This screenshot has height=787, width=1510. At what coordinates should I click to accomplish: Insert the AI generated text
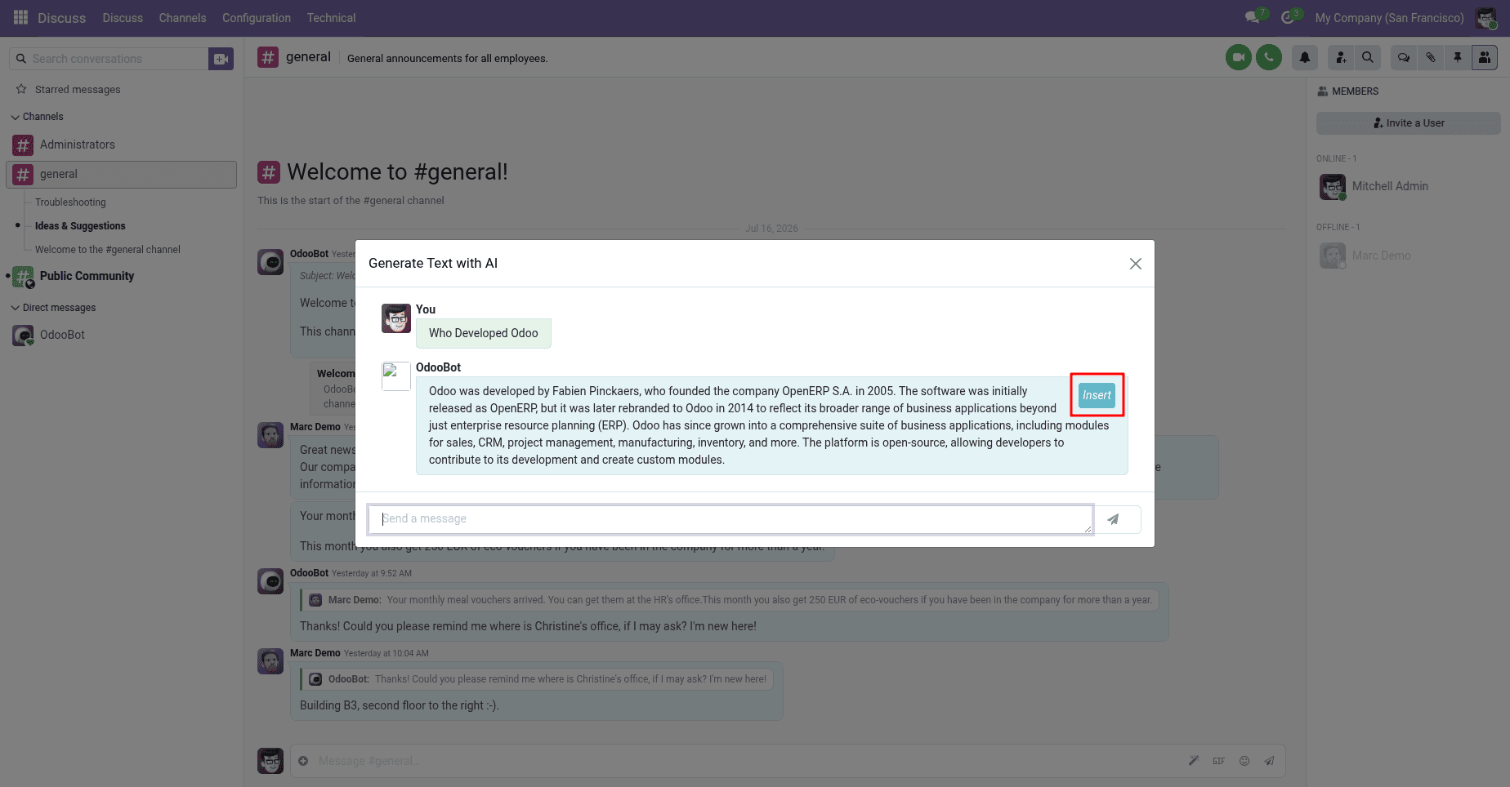tap(1097, 395)
